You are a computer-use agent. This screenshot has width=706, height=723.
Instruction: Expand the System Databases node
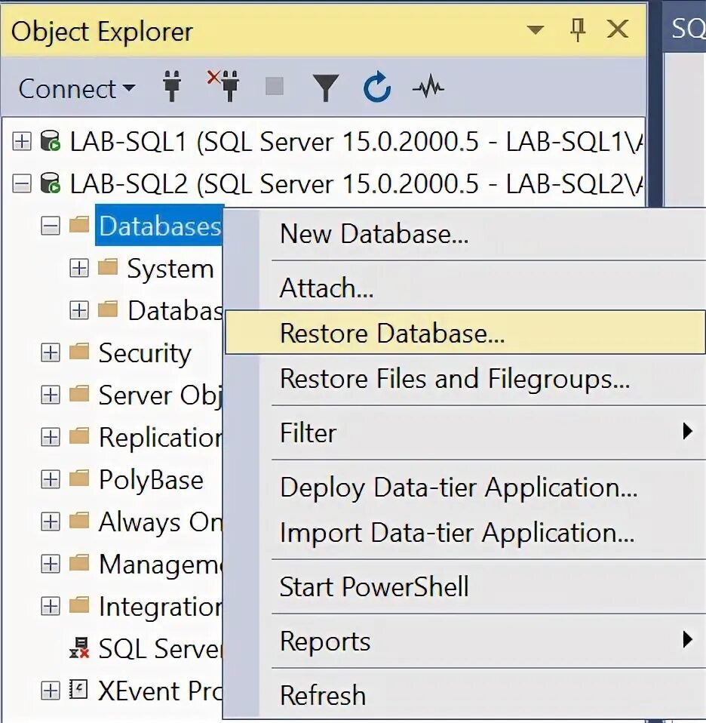tap(78, 268)
